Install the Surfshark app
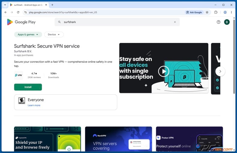The image size is (237, 153). click(28, 87)
